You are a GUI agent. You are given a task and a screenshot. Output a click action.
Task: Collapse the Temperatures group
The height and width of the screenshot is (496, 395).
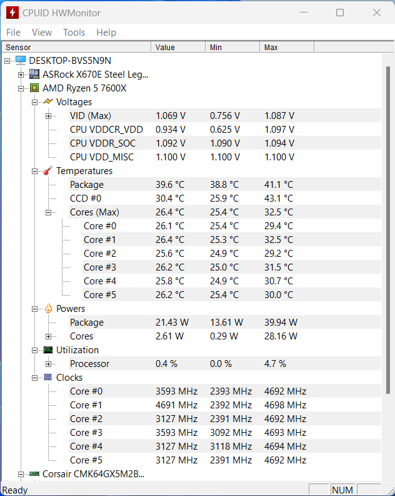tap(34, 171)
